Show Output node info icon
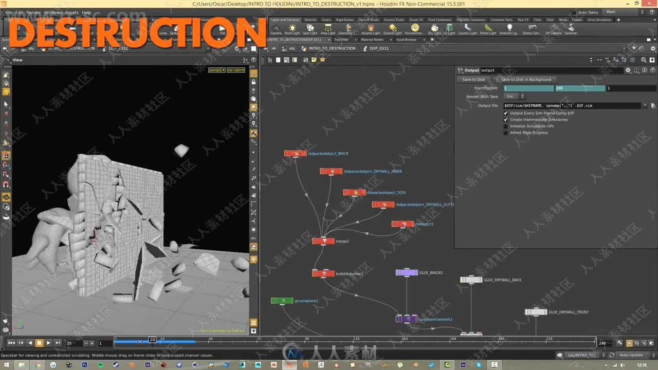The image size is (658, 370). [x=645, y=70]
